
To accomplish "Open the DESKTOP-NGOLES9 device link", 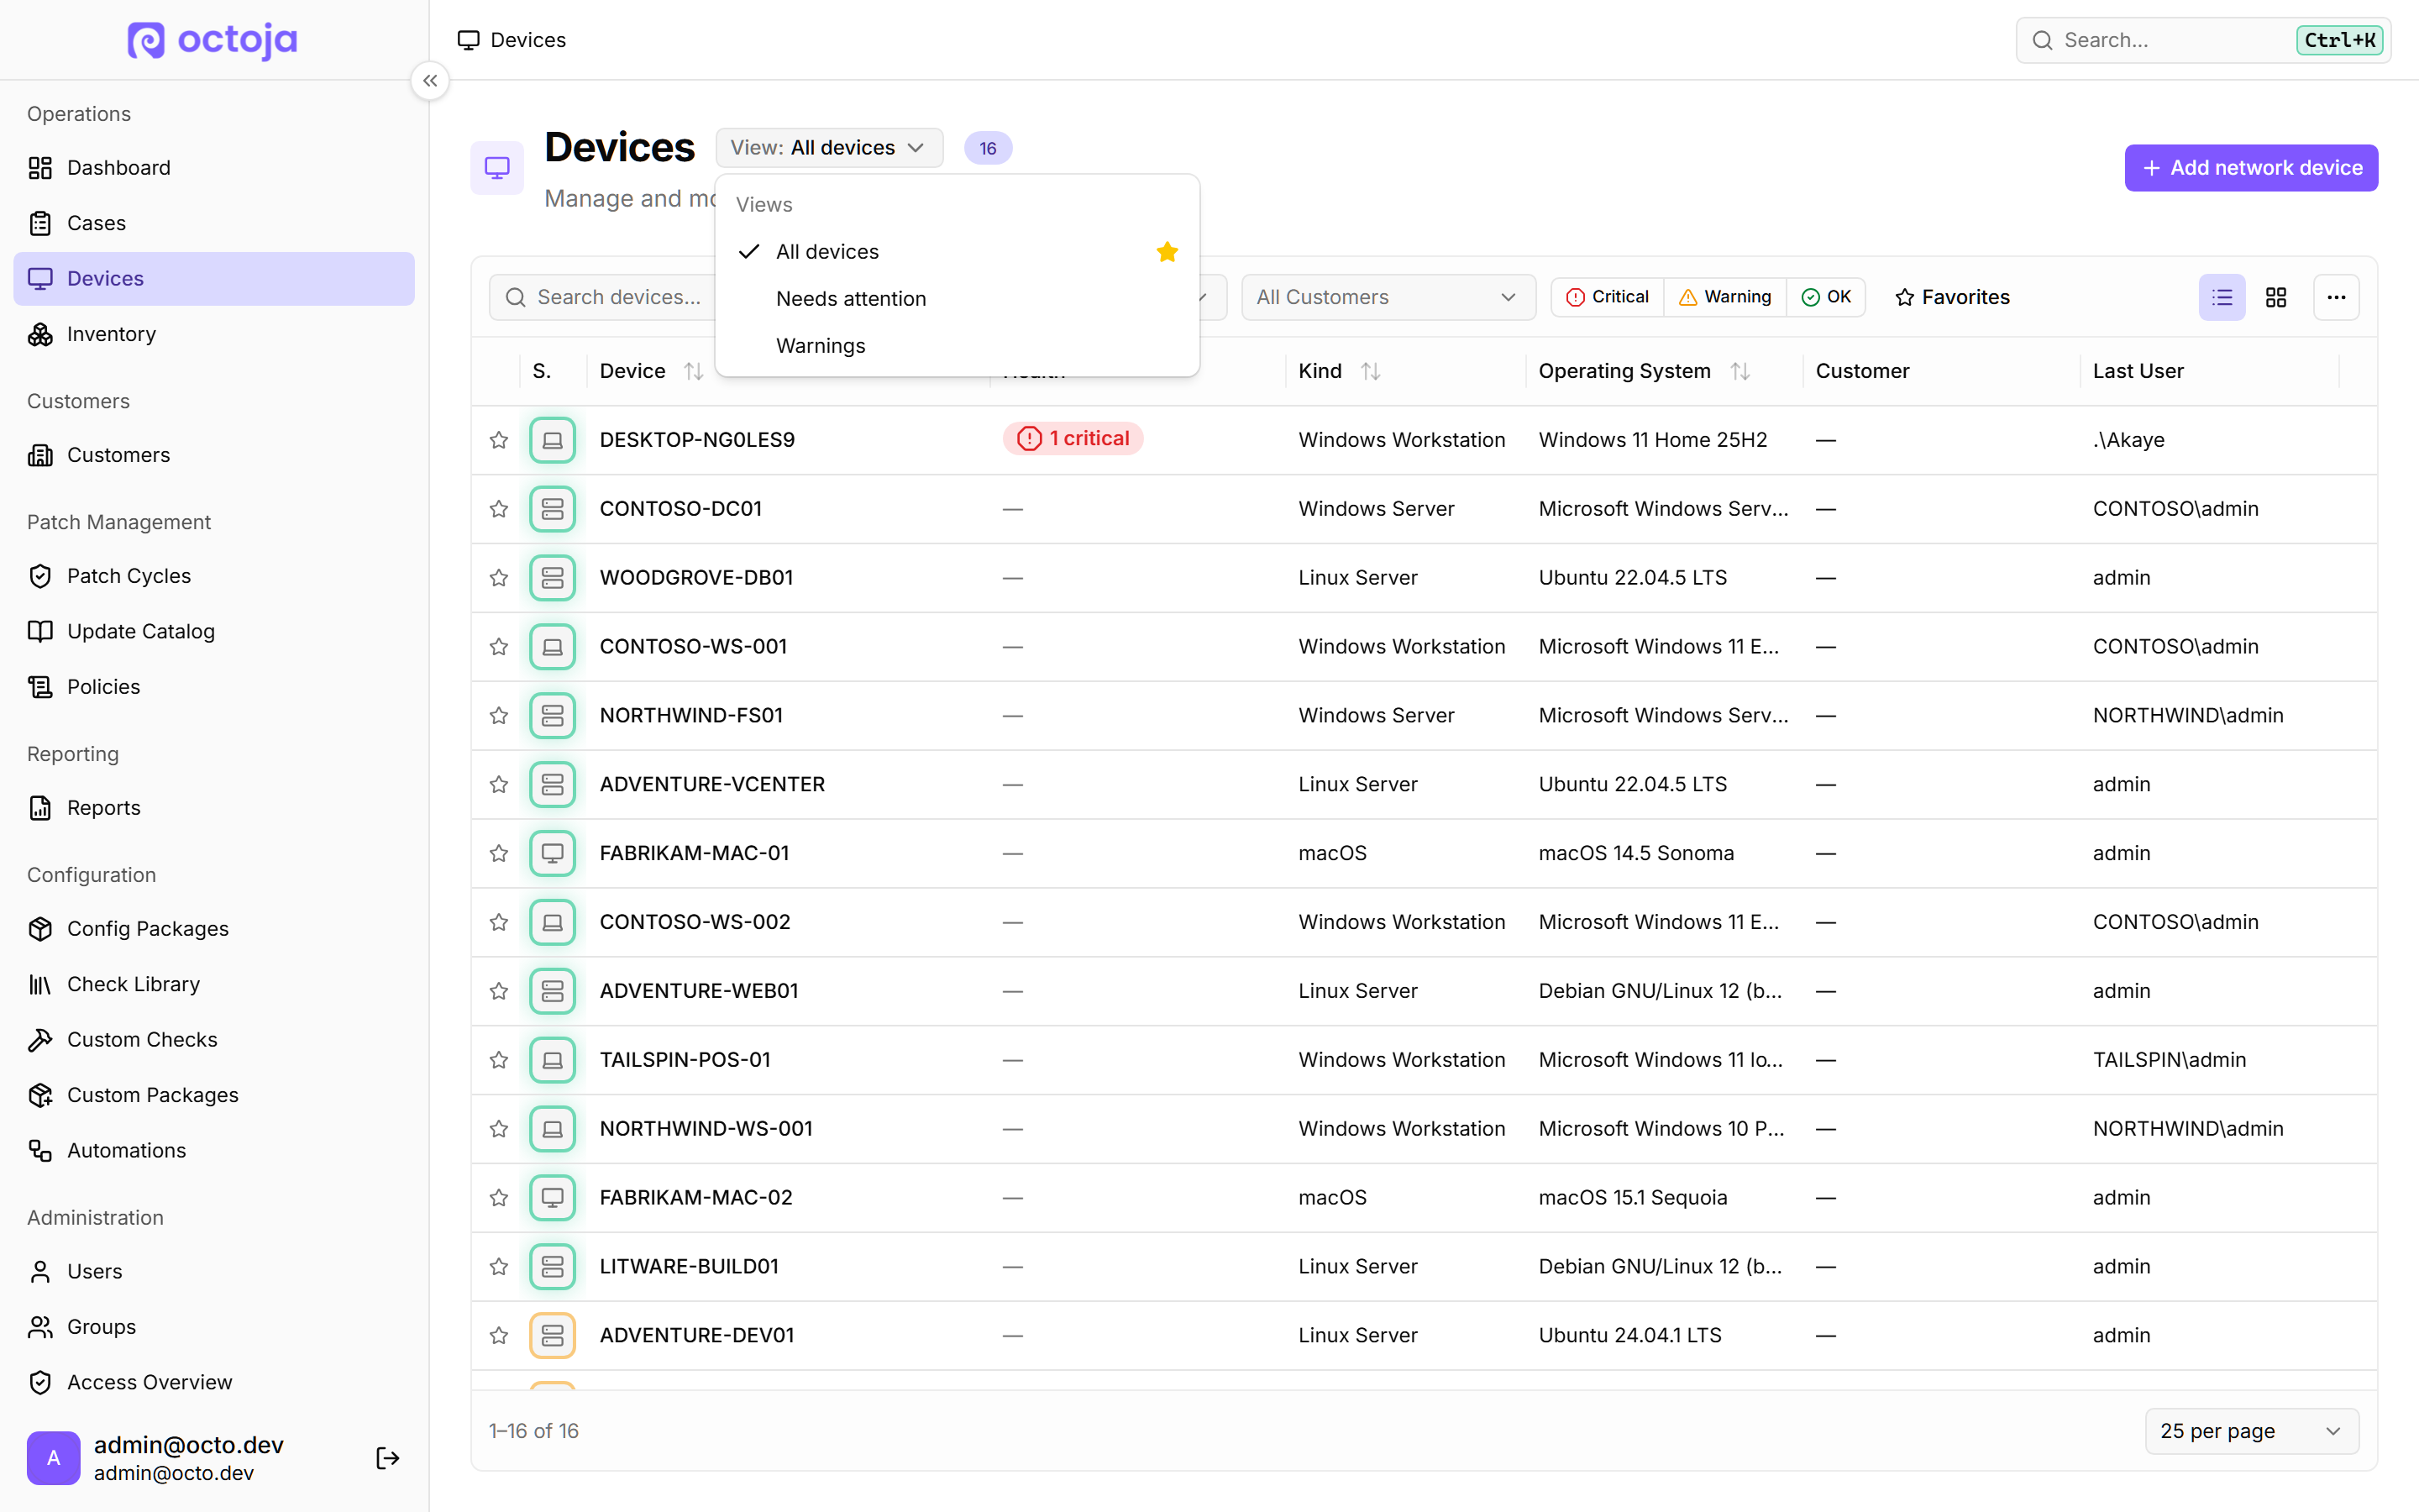I will (x=696, y=440).
